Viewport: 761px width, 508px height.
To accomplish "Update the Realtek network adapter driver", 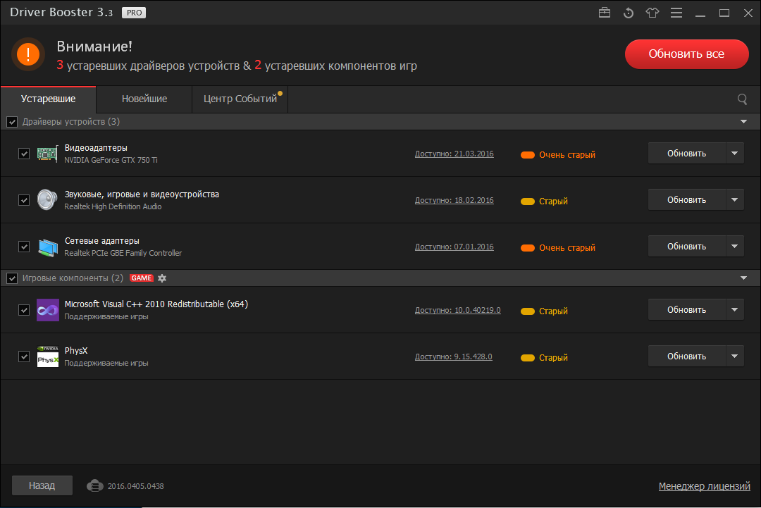I will [687, 247].
